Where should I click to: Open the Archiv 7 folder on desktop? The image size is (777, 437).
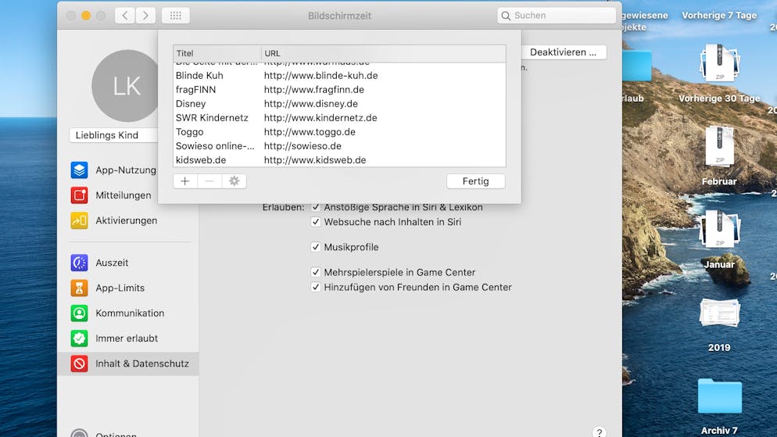(x=719, y=396)
